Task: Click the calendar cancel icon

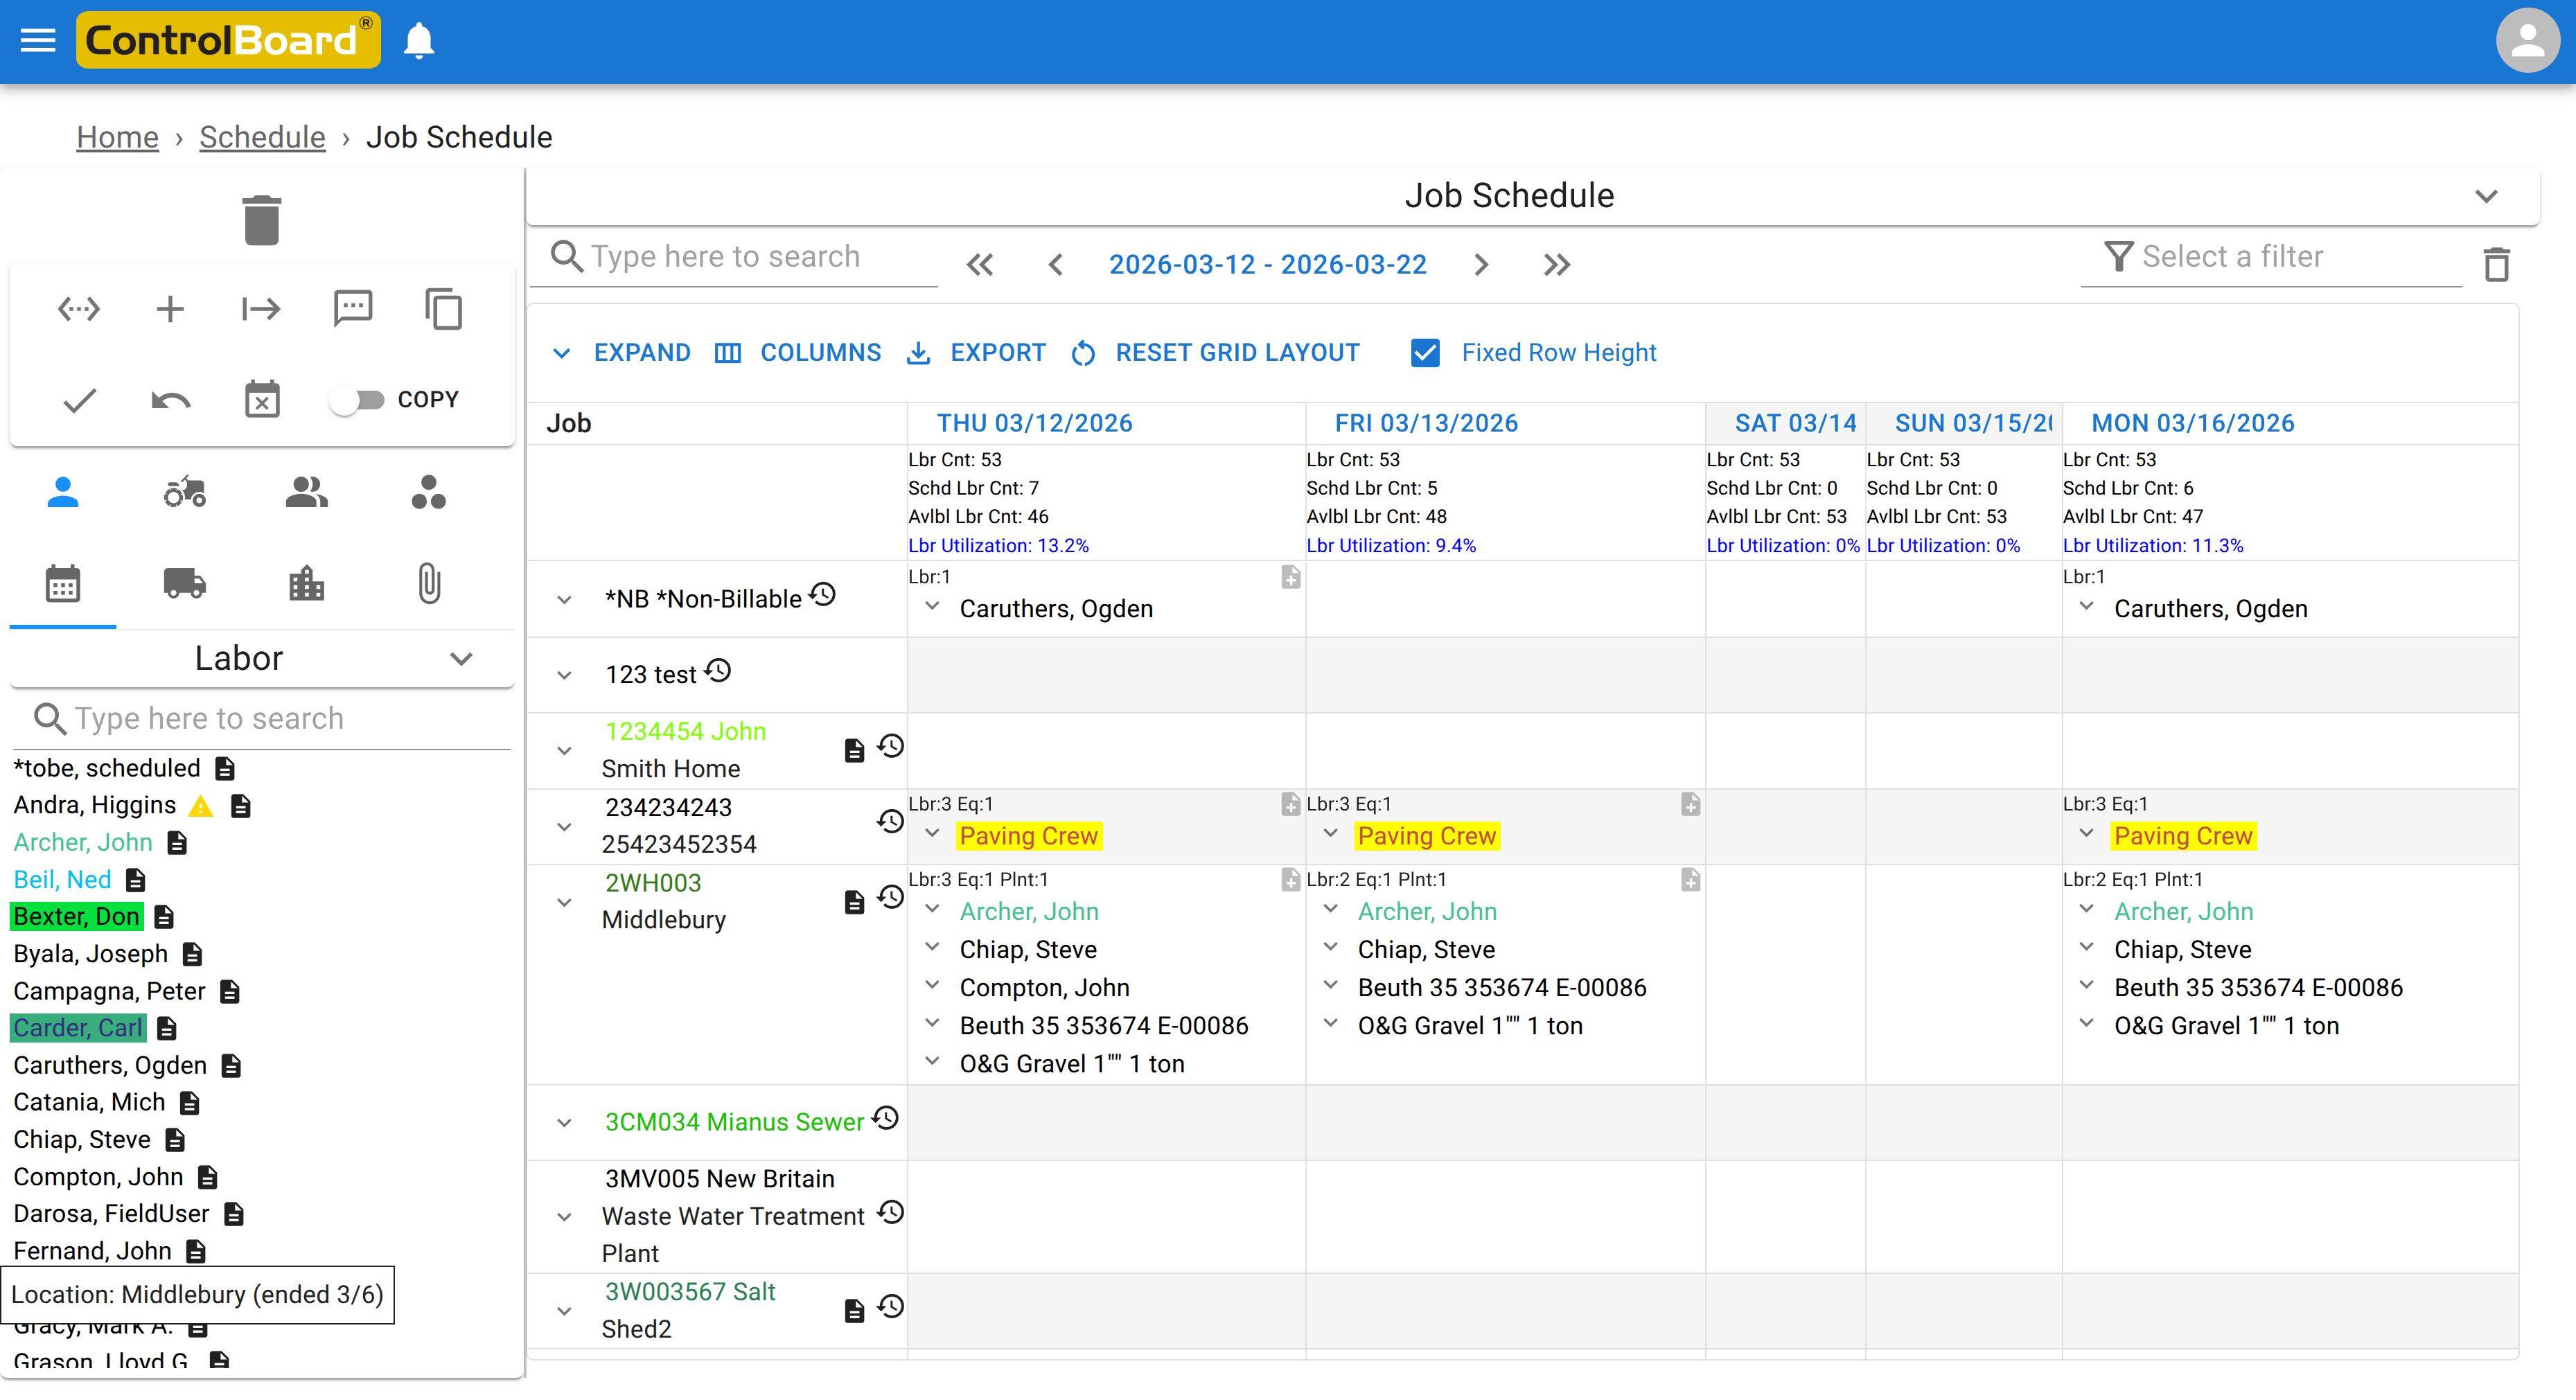Action: (262, 400)
